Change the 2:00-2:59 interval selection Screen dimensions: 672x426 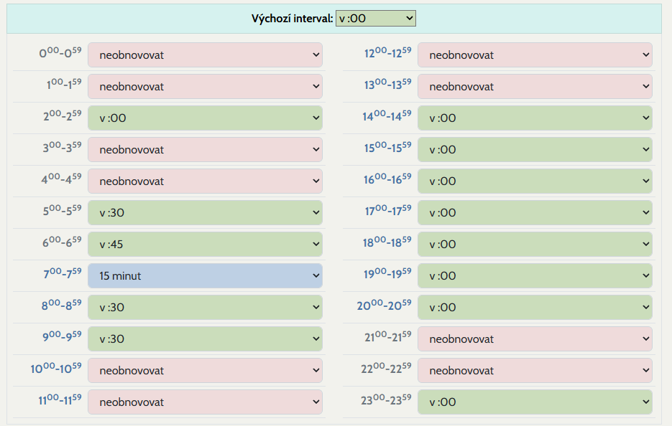point(205,118)
